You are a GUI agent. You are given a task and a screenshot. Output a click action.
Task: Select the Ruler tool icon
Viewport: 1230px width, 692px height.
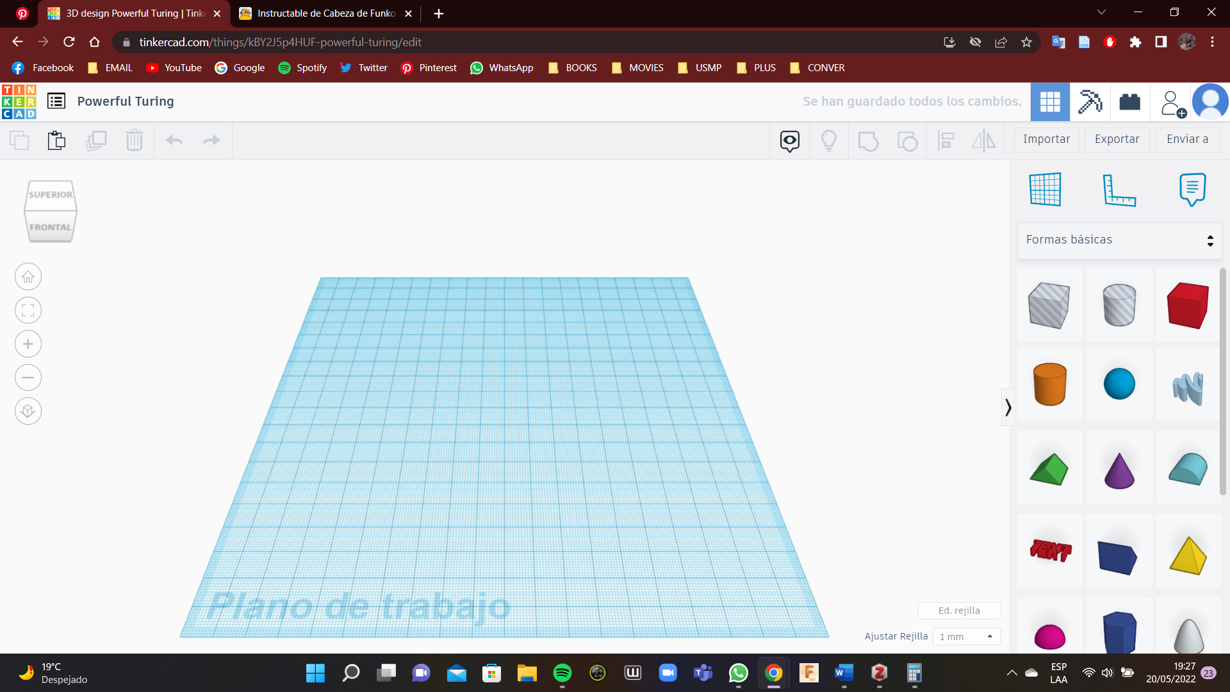1119,190
